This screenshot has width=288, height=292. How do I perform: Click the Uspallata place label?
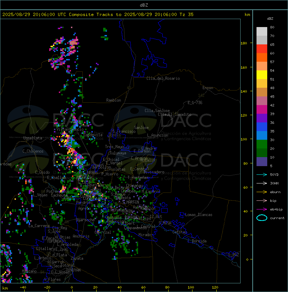[x=33, y=138]
